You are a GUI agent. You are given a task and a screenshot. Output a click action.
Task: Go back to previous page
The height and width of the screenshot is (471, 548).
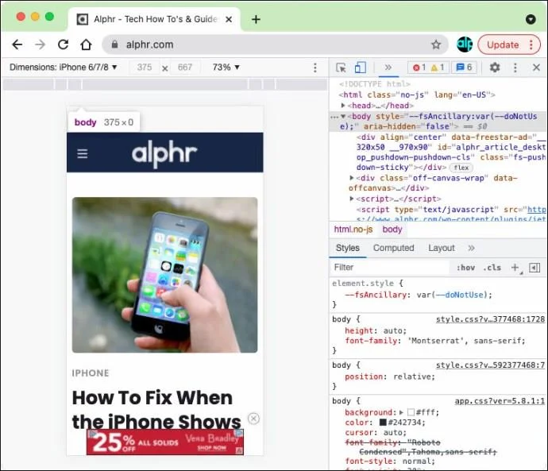tap(17, 44)
